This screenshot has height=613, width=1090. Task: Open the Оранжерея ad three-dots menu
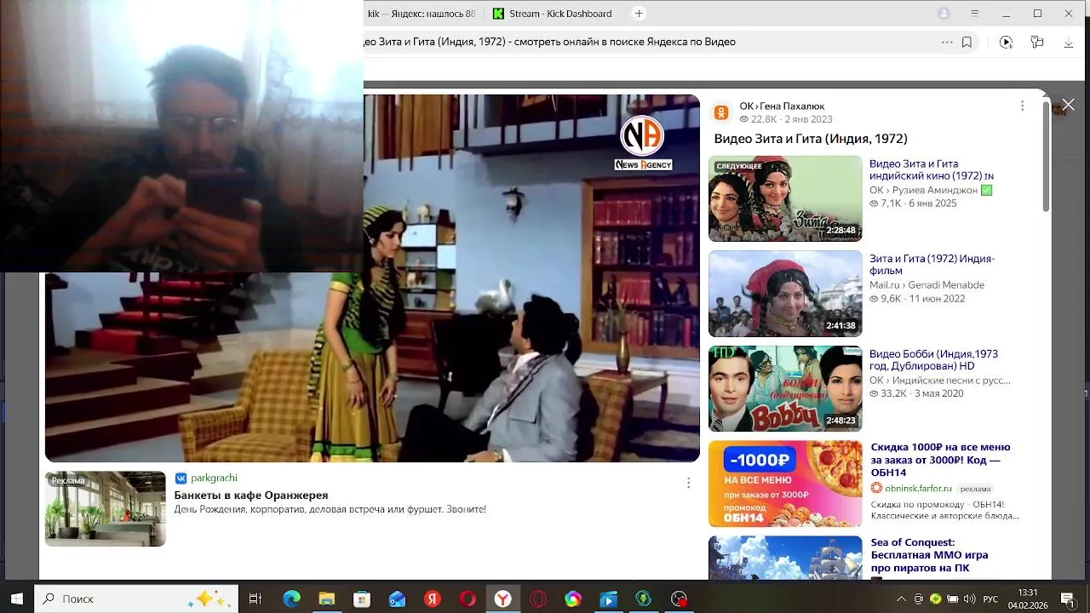click(x=688, y=483)
